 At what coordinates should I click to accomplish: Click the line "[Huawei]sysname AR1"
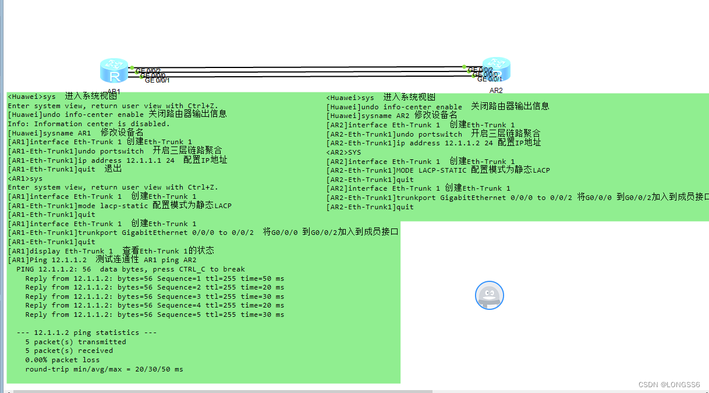tap(76, 133)
